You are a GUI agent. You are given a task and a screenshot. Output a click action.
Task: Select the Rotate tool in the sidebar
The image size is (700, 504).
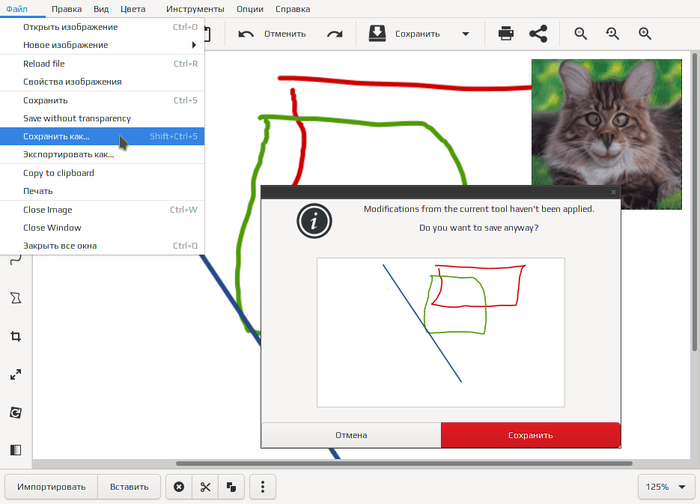coord(16,413)
